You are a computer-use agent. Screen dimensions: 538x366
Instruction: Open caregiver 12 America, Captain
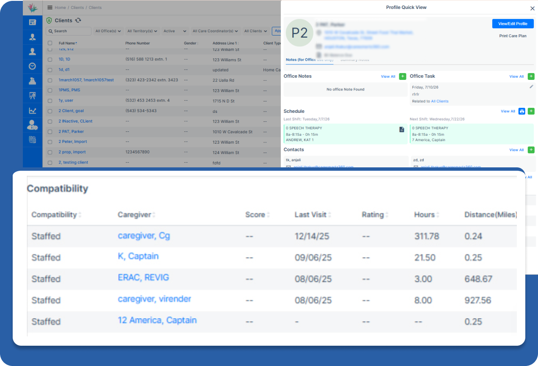[157, 320]
